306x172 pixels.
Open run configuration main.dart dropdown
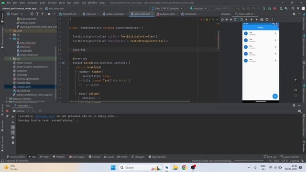point(198,9)
